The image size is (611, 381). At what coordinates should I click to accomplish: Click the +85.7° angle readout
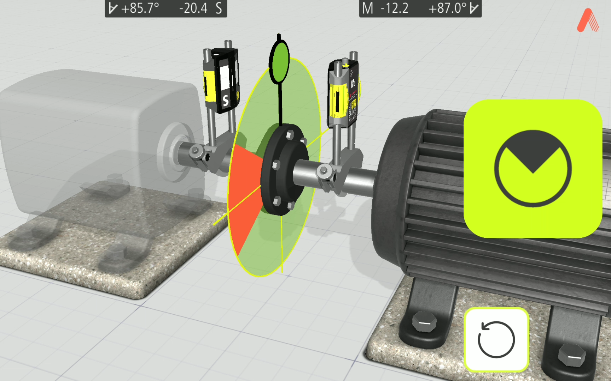pos(140,8)
